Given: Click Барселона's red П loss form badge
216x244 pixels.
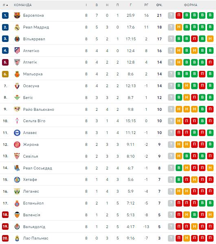Looking at the screenshot, I should [179, 15].
